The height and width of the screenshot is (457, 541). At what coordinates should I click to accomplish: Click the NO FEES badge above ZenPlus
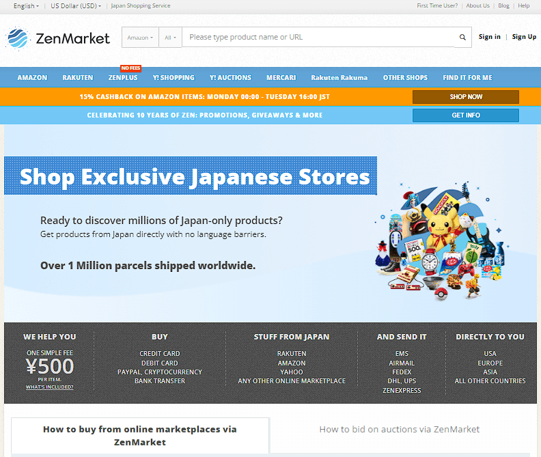coord(130,68)
